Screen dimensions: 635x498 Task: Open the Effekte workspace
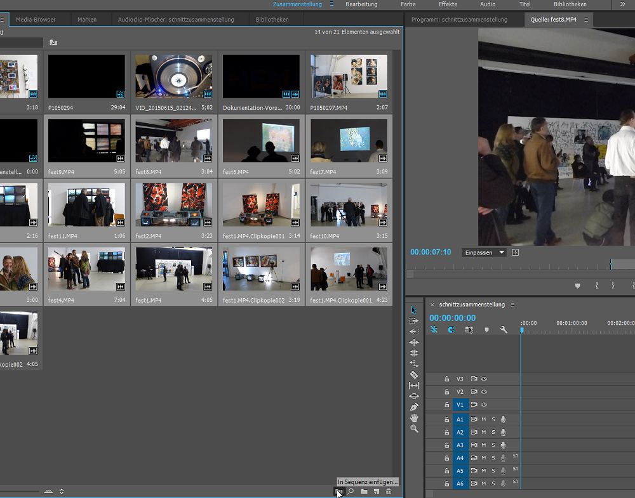[448, 4]
